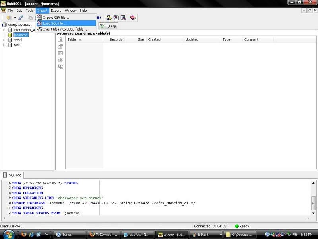Open the Help menu

pos(83,10)
